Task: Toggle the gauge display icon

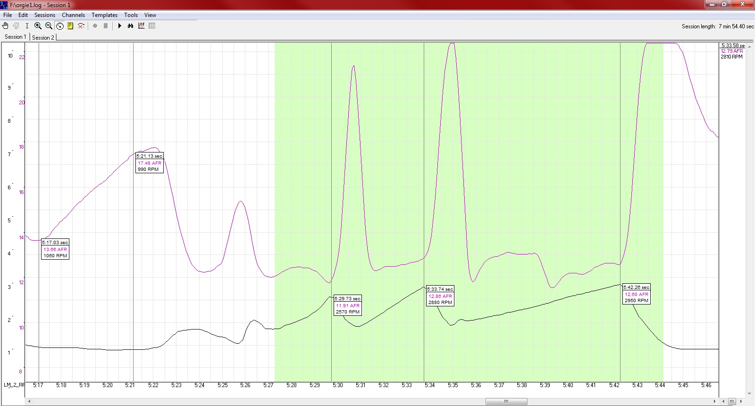Action: [x=60, y=26]
